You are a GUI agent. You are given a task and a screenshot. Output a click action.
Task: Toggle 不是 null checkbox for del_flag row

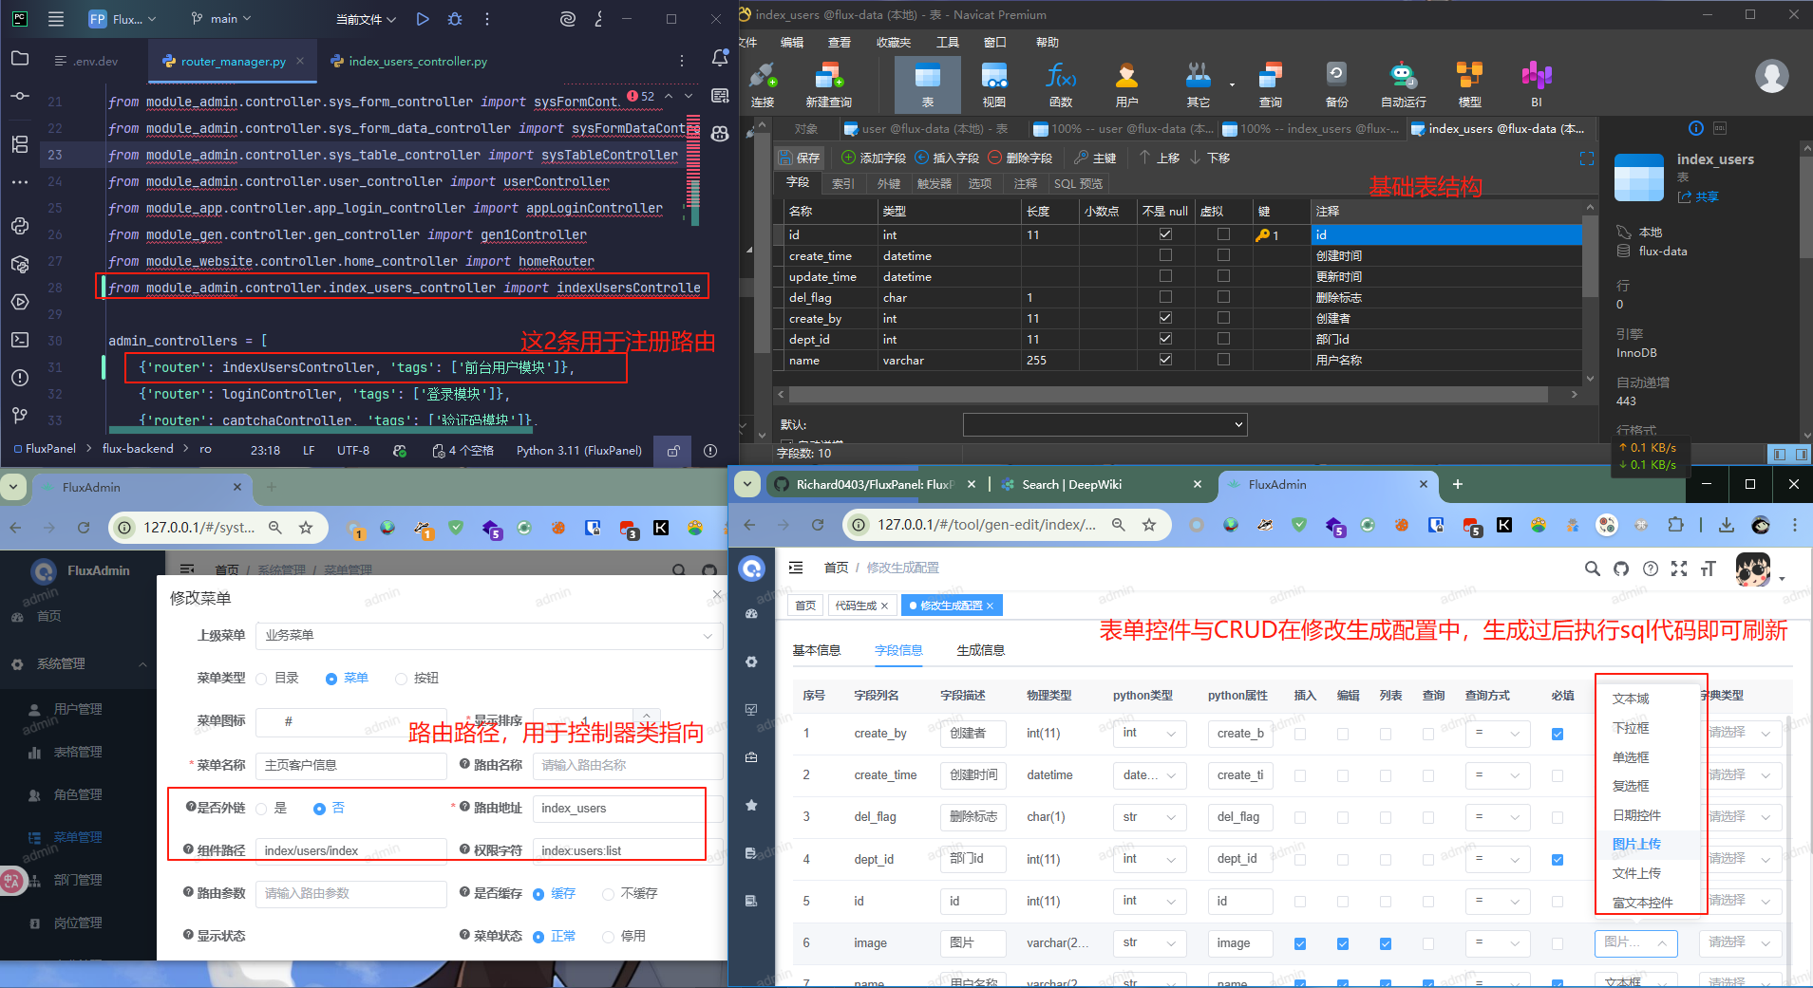[x=1165, y=297]
